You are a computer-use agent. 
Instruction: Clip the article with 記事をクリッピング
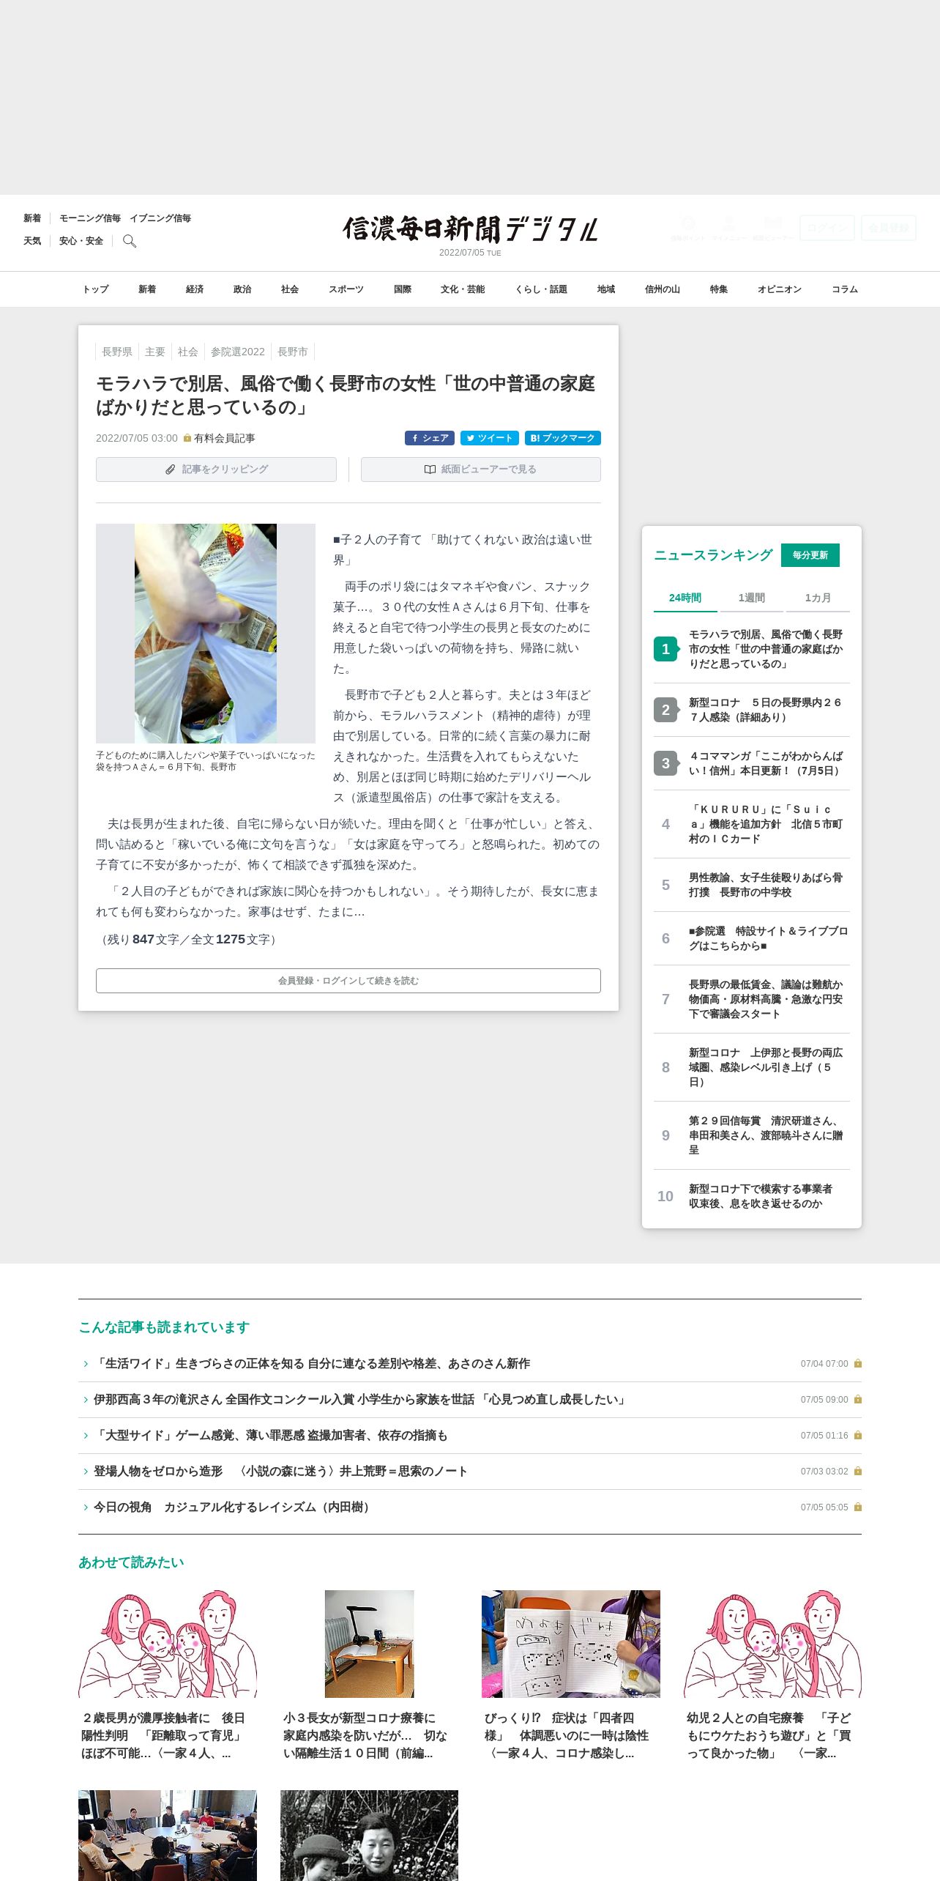(x=216, y=470)
